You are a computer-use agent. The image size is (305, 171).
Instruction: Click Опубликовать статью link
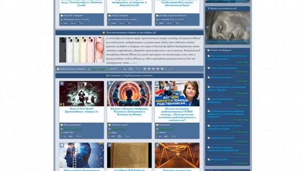click(138, 76)
